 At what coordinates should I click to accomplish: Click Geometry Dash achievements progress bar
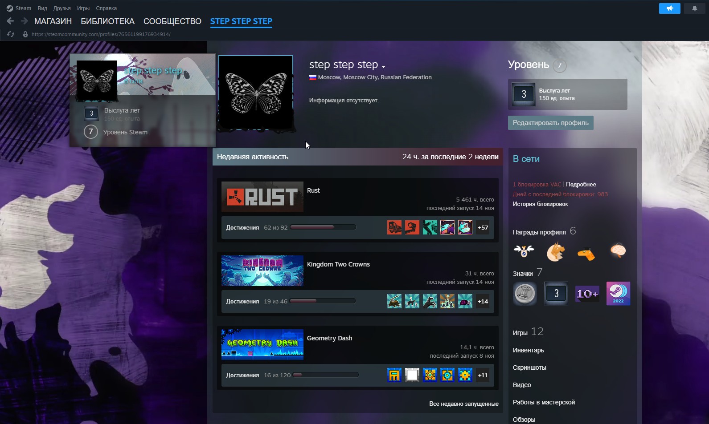326,375
